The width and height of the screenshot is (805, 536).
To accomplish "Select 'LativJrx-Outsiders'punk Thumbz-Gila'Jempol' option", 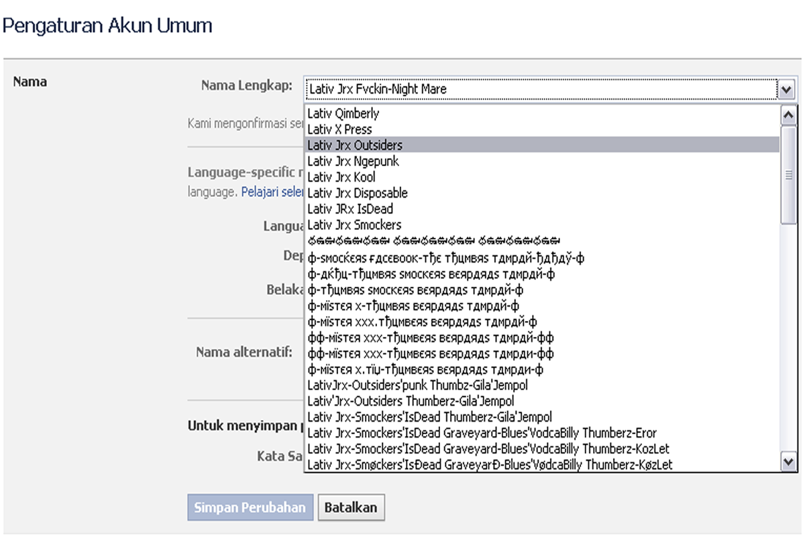I will tap(417, 385).
